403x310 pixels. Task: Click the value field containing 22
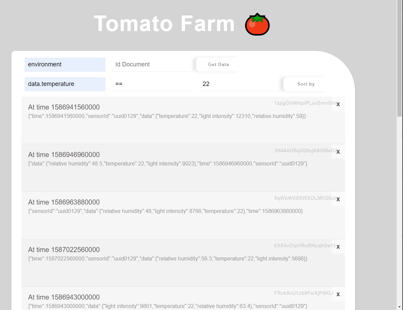pyautogui.click(x=239, y=84)
